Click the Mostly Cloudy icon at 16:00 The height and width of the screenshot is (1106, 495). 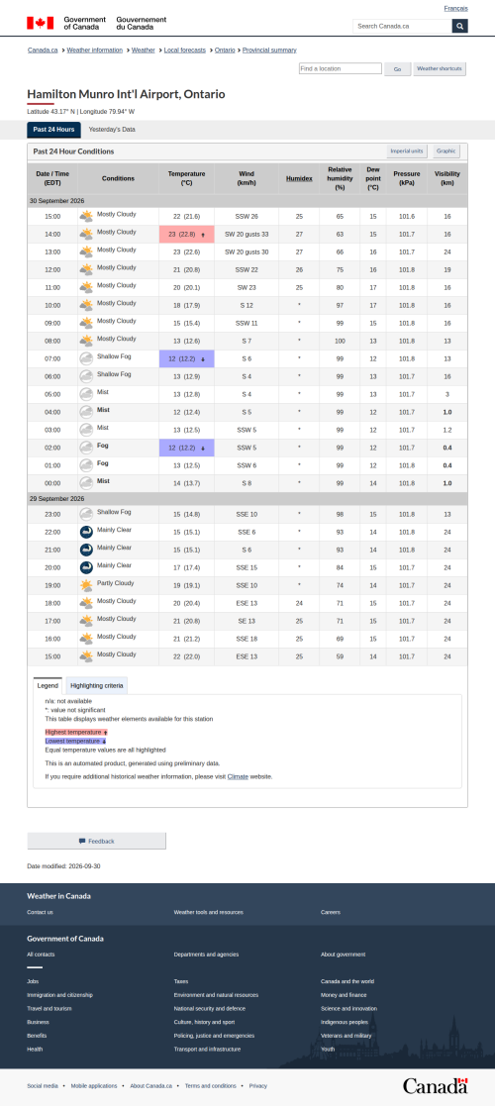(x=86, y=639)
